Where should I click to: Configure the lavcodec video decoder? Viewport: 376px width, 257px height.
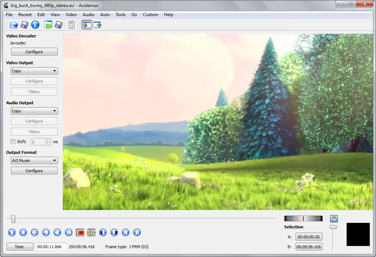coord(34,51)
